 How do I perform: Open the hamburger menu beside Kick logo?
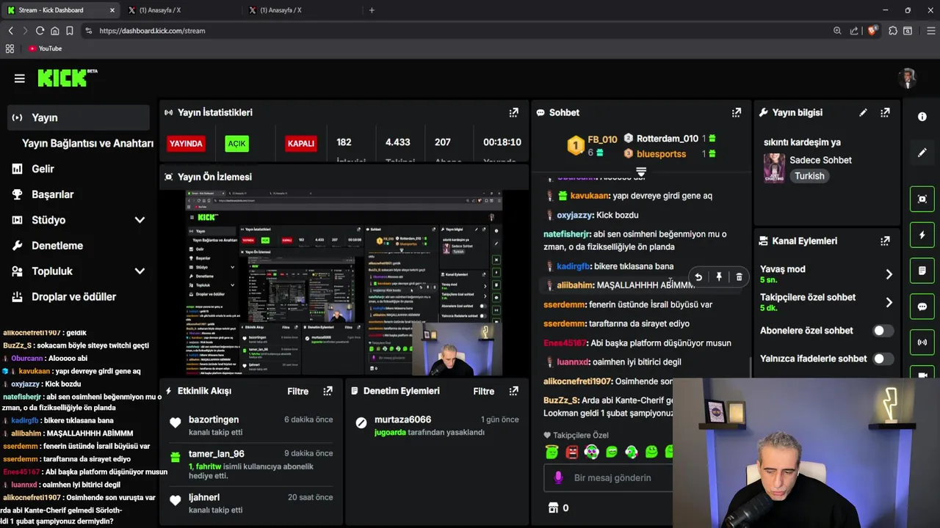[x=20, y=78]
